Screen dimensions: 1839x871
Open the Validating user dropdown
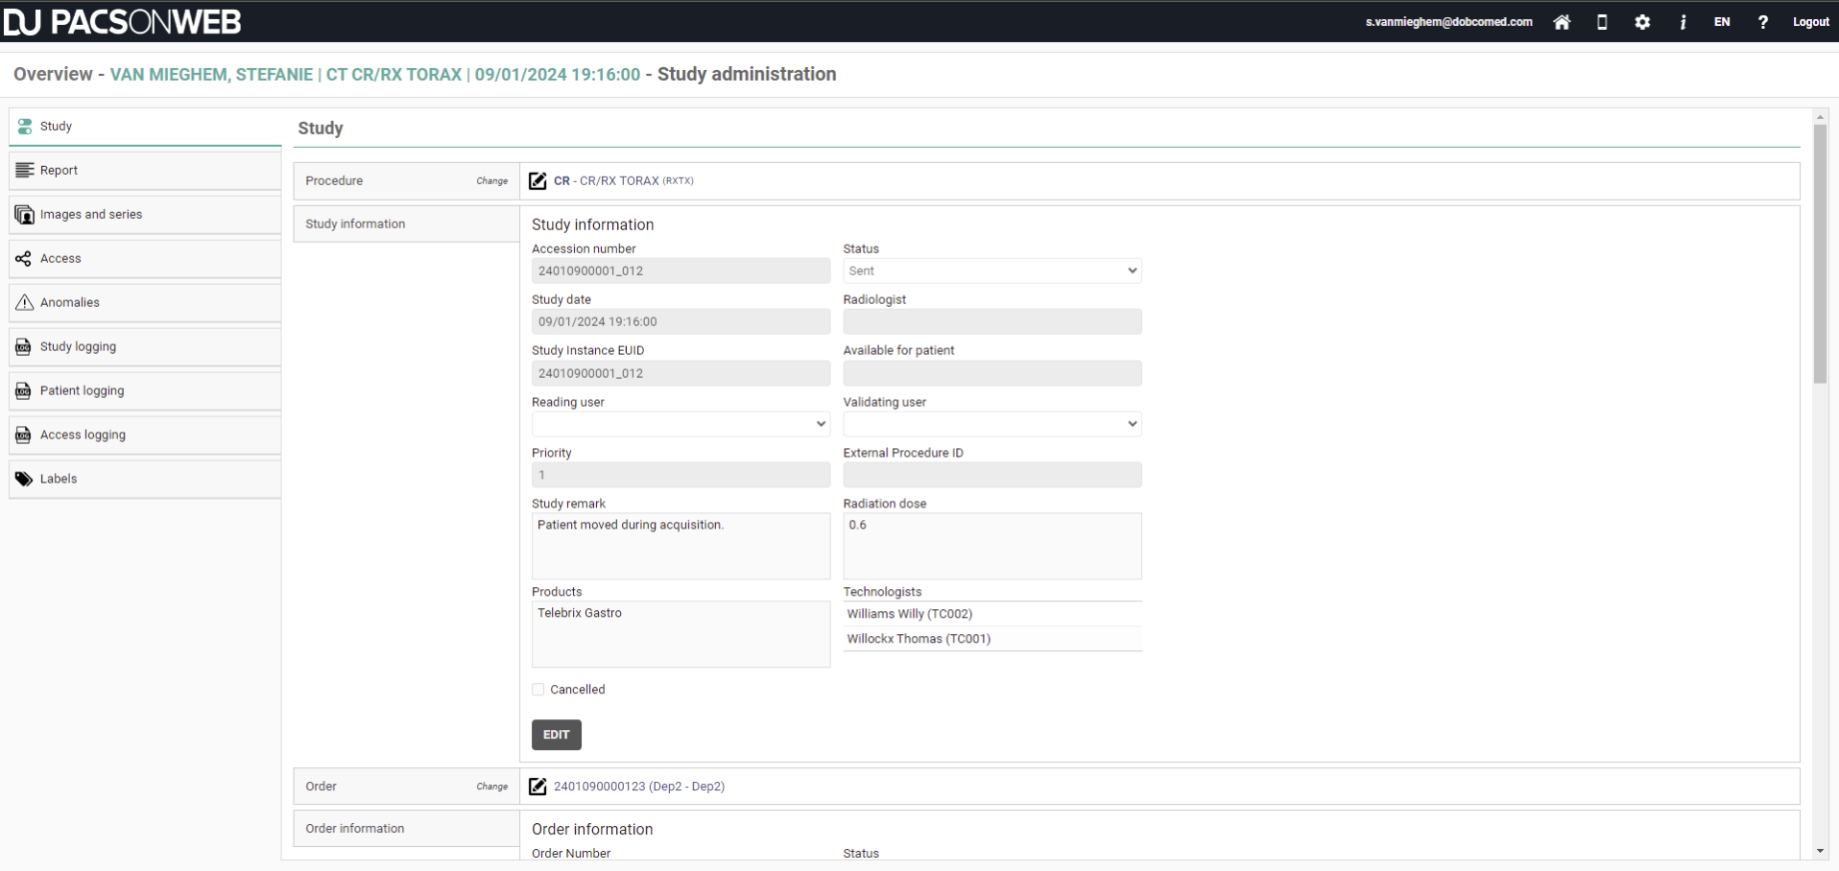click(x=992, y=424)
